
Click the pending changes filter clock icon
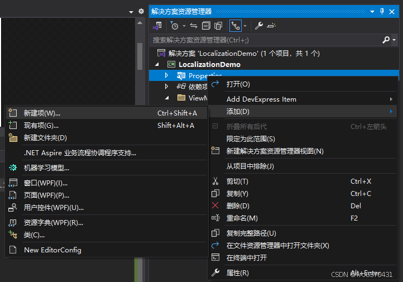point(174,26)
